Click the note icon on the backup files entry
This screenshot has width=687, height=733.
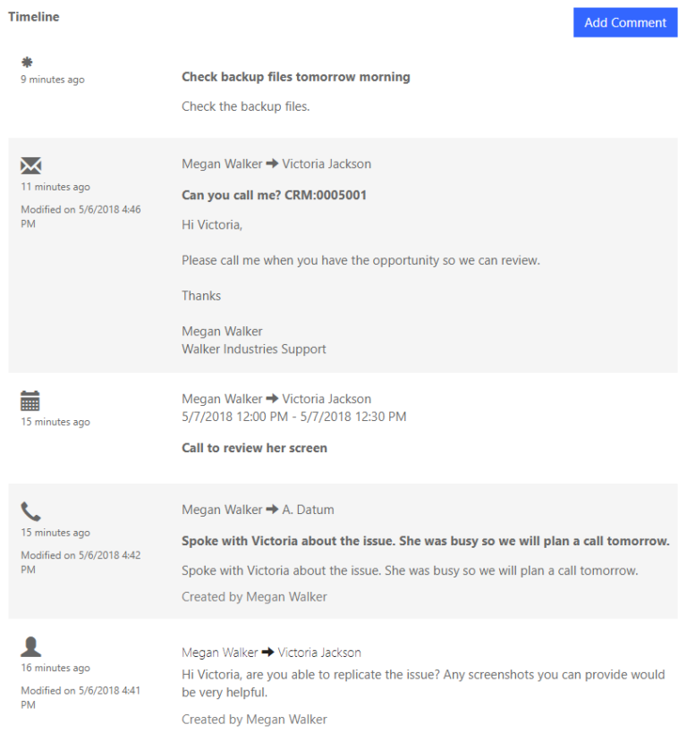click(26, 62)
